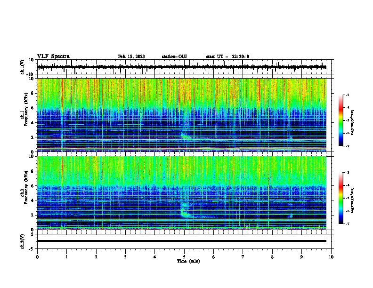Click time-axis tick label "7"
Viewport: 373px width, 288px height.
[243, 257]
